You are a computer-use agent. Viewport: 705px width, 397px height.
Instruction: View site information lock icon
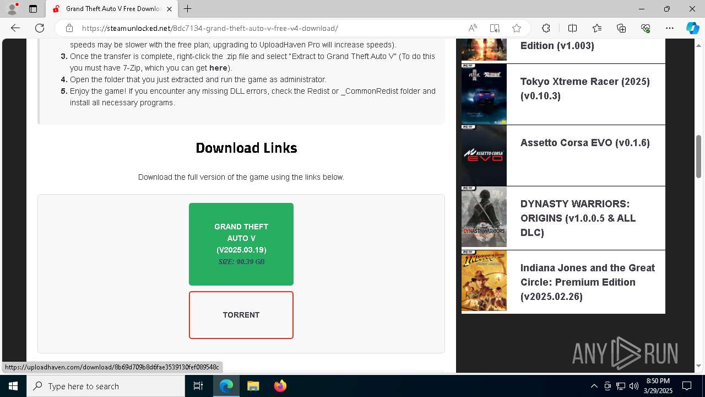[x=69, y=28]
